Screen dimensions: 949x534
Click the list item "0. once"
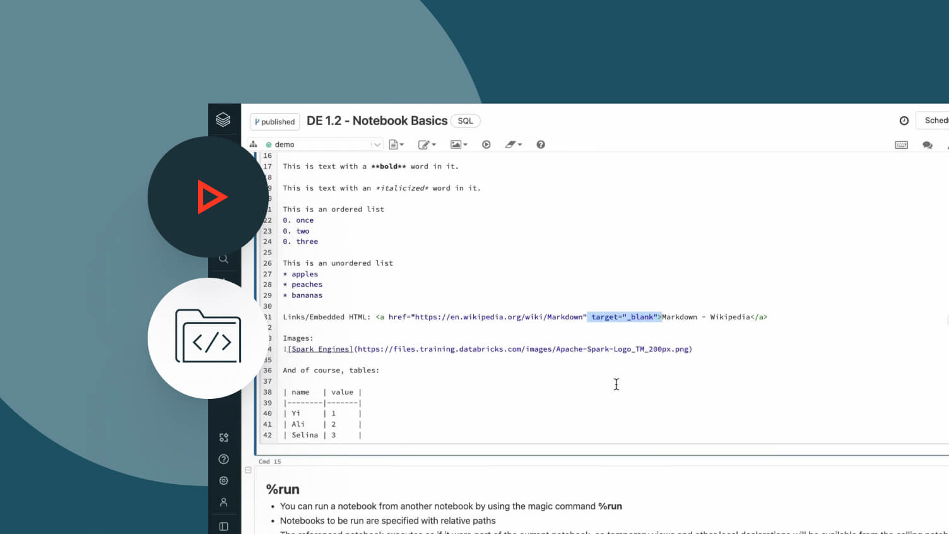tap(298, 220)
